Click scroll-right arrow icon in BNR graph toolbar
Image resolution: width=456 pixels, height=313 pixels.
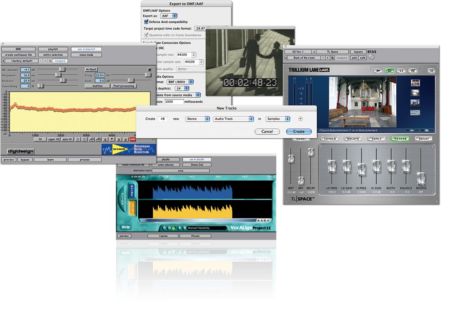point(84,139)
